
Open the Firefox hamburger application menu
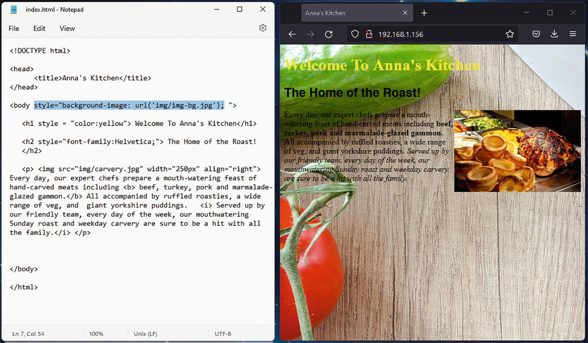tap(573, 34)
